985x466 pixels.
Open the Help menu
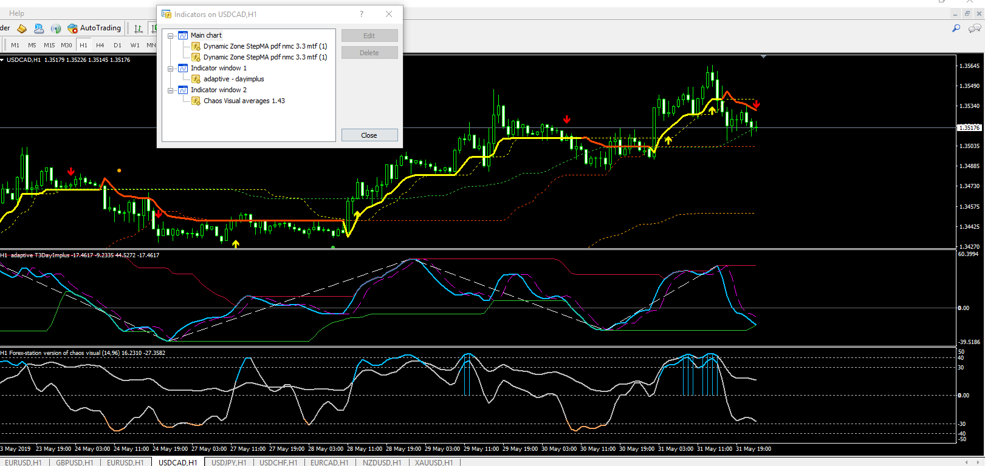coord(16,13)
